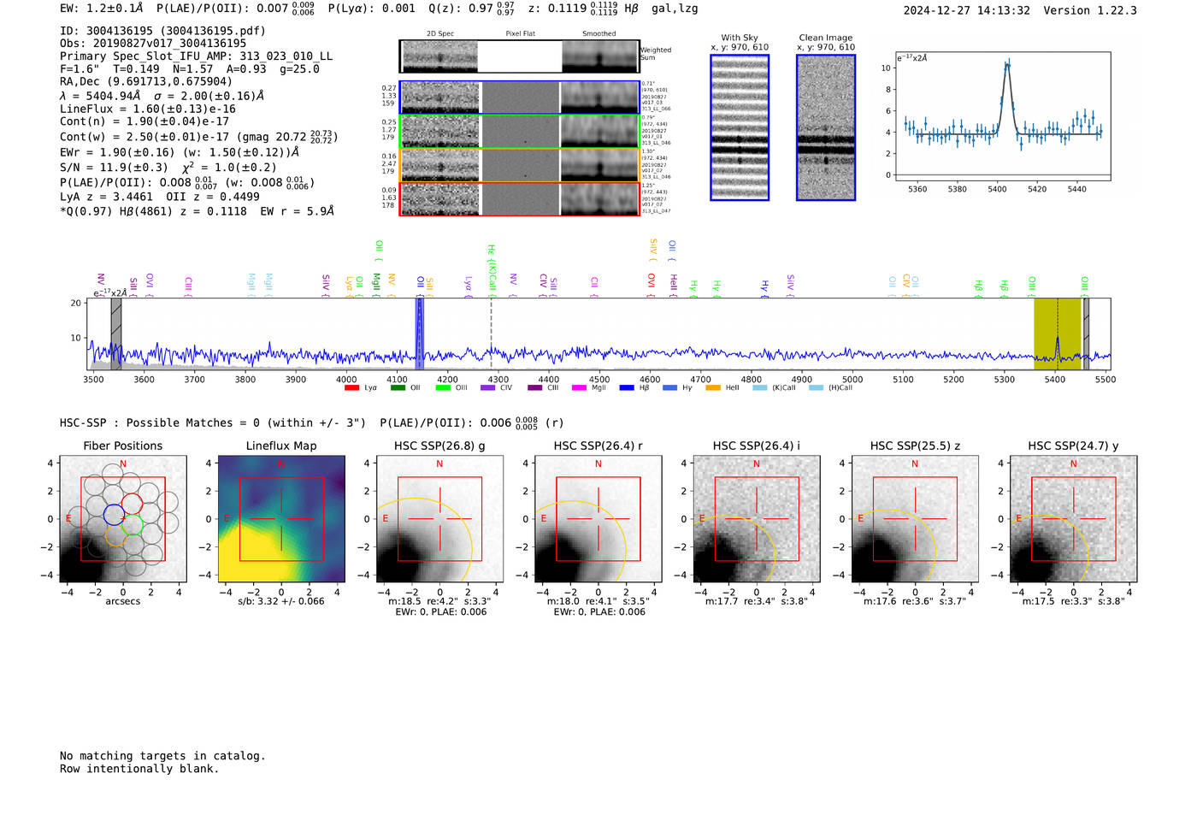Click the Clean Image detector cutout

pos(826,127)
